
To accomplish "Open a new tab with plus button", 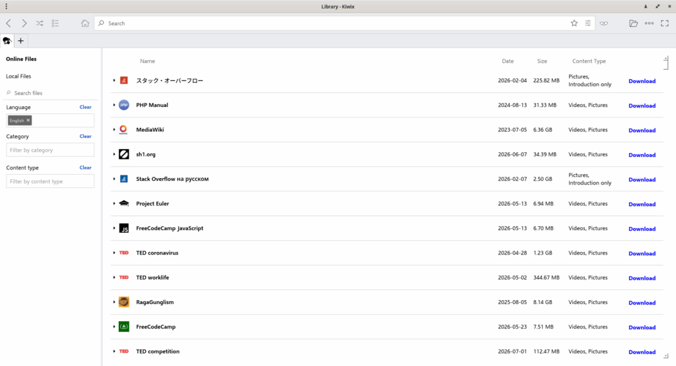I will pos(20,41).
